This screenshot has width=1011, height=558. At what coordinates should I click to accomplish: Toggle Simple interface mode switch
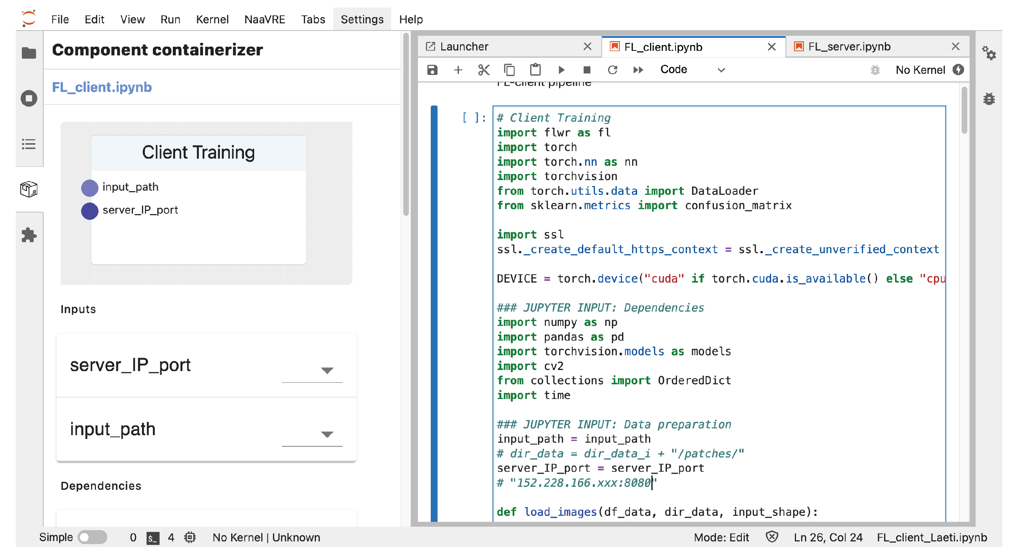tap(93, 537)
